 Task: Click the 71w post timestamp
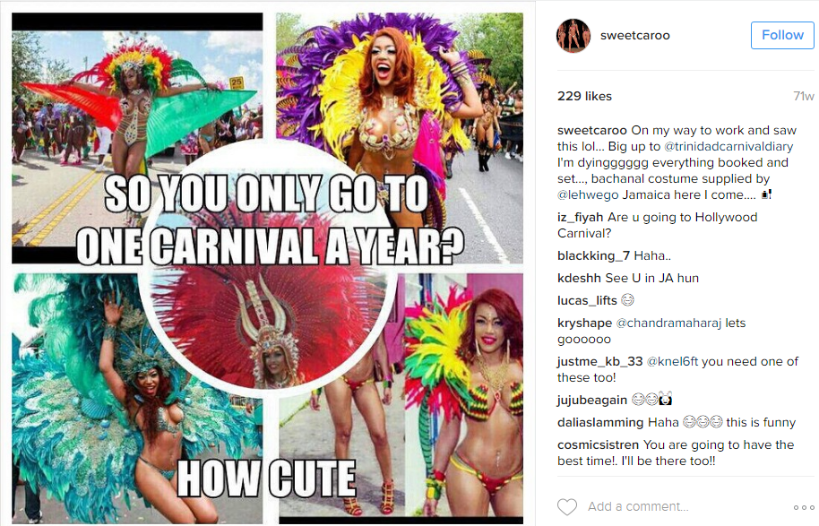point(804,96)
